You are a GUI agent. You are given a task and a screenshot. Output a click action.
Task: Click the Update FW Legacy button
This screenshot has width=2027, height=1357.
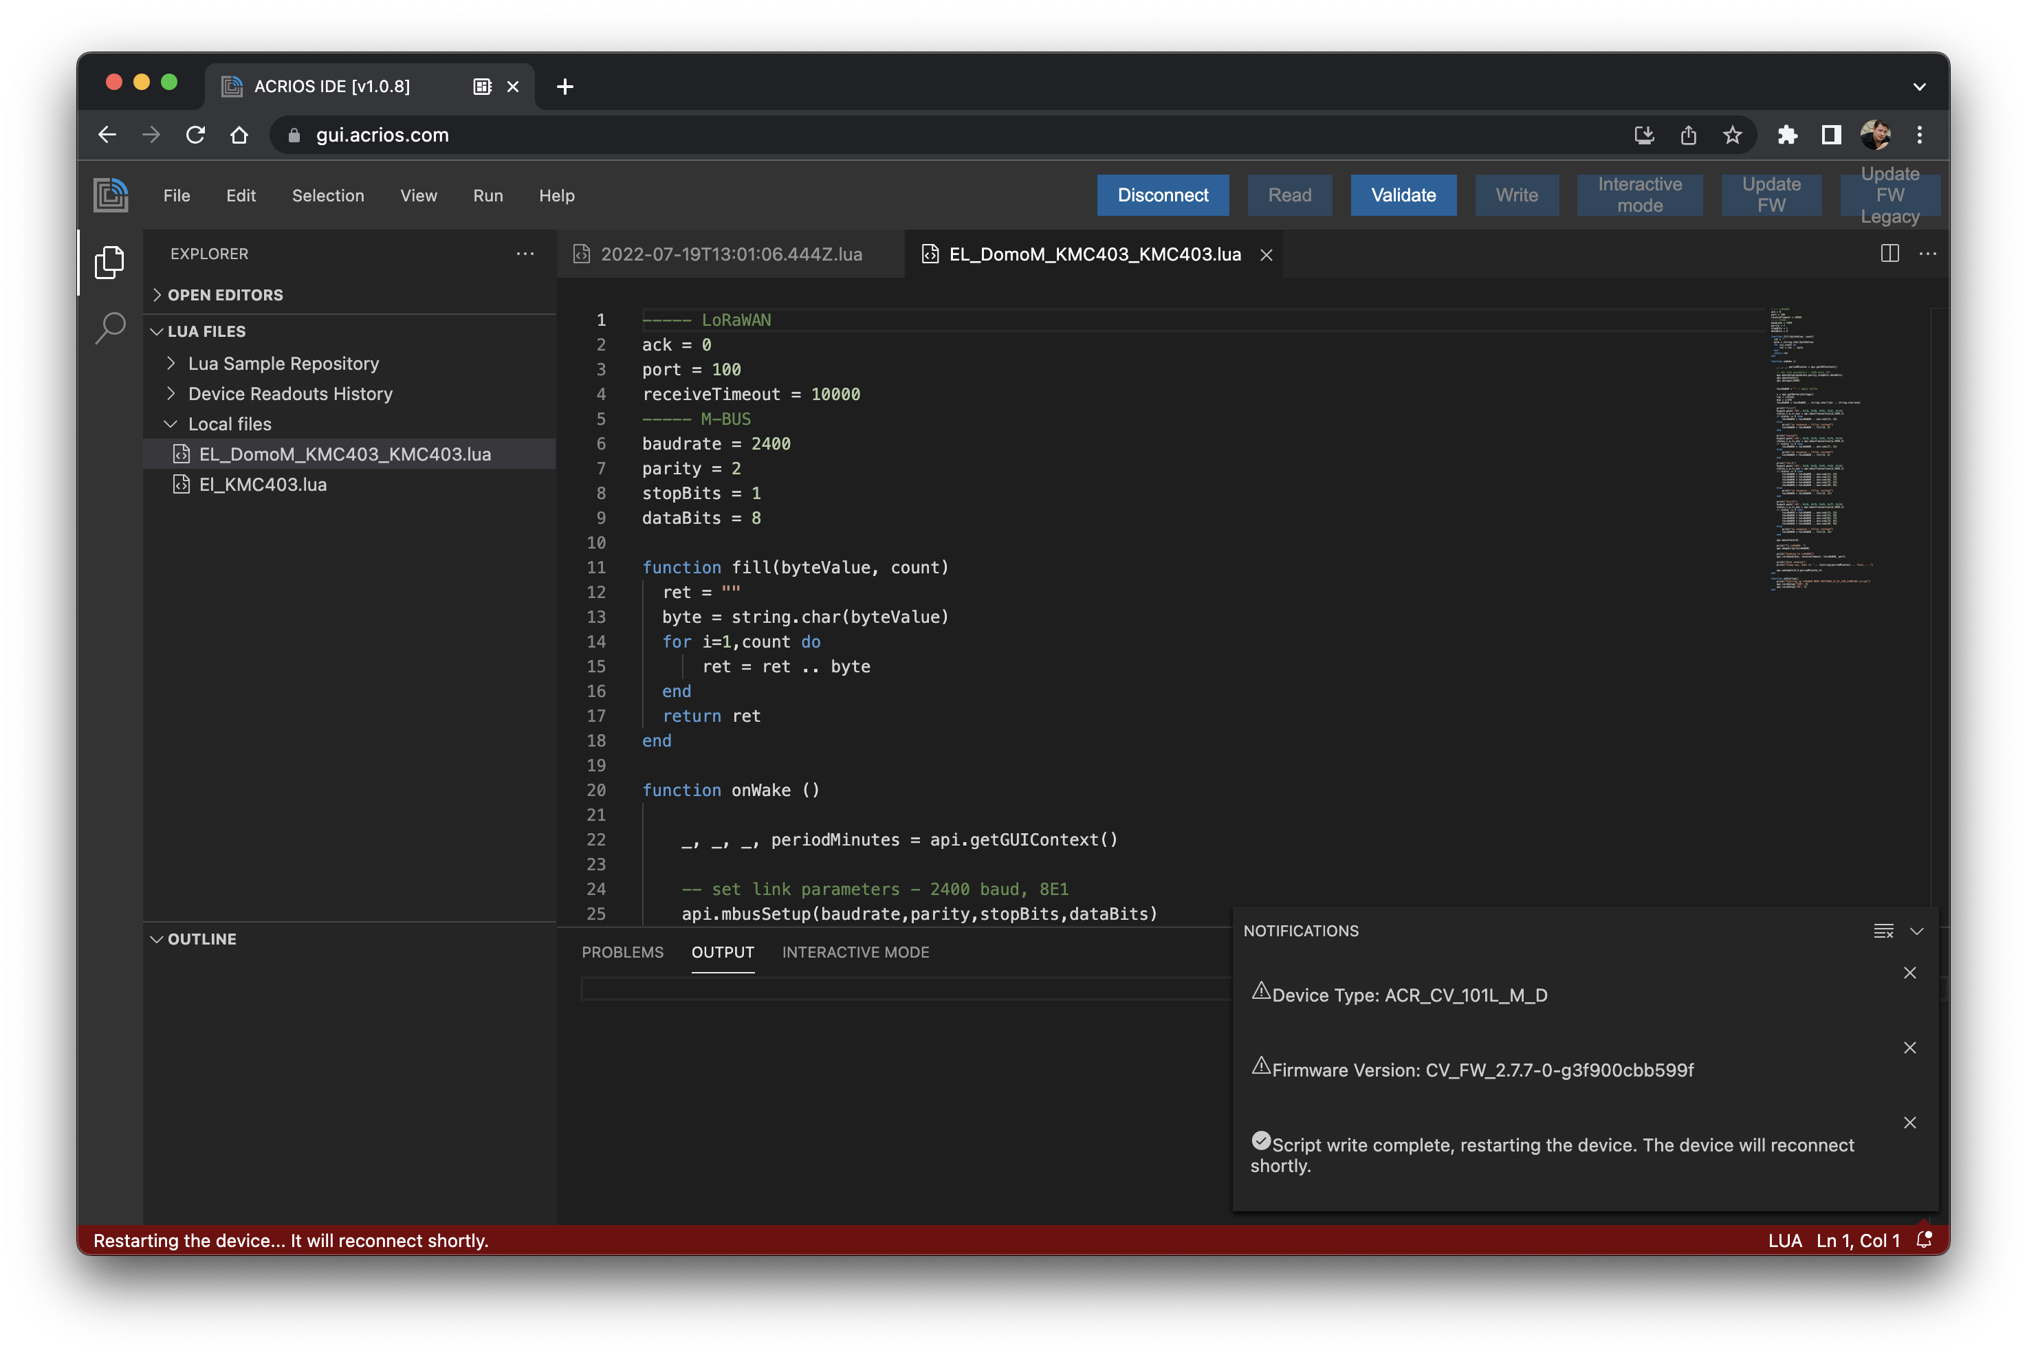pos(1889,195)
